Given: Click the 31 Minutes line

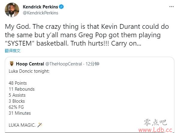Looking at the screenshot, I should 20,113.
